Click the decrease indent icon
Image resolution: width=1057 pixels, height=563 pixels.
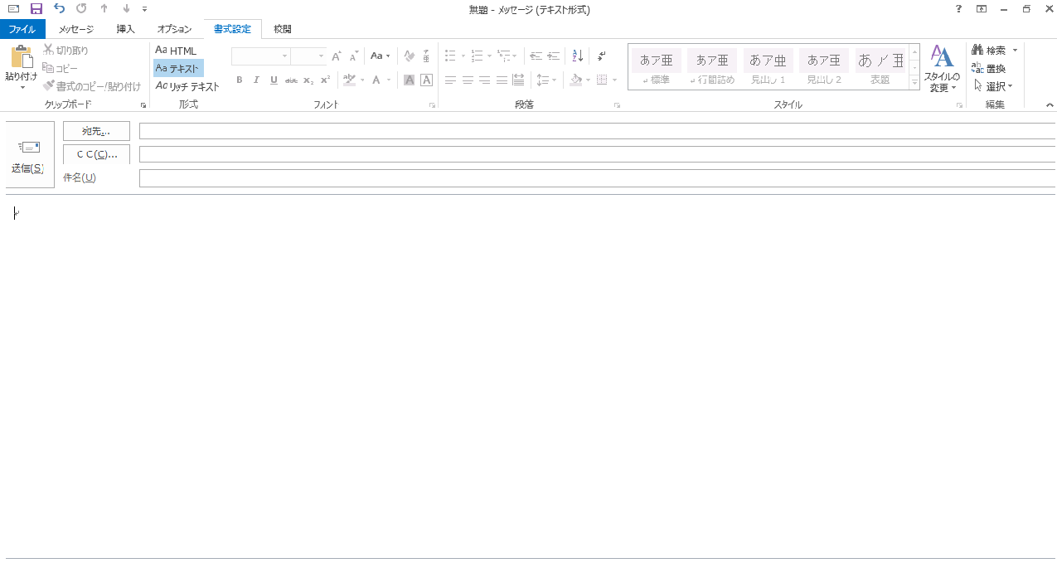point(536,56)
